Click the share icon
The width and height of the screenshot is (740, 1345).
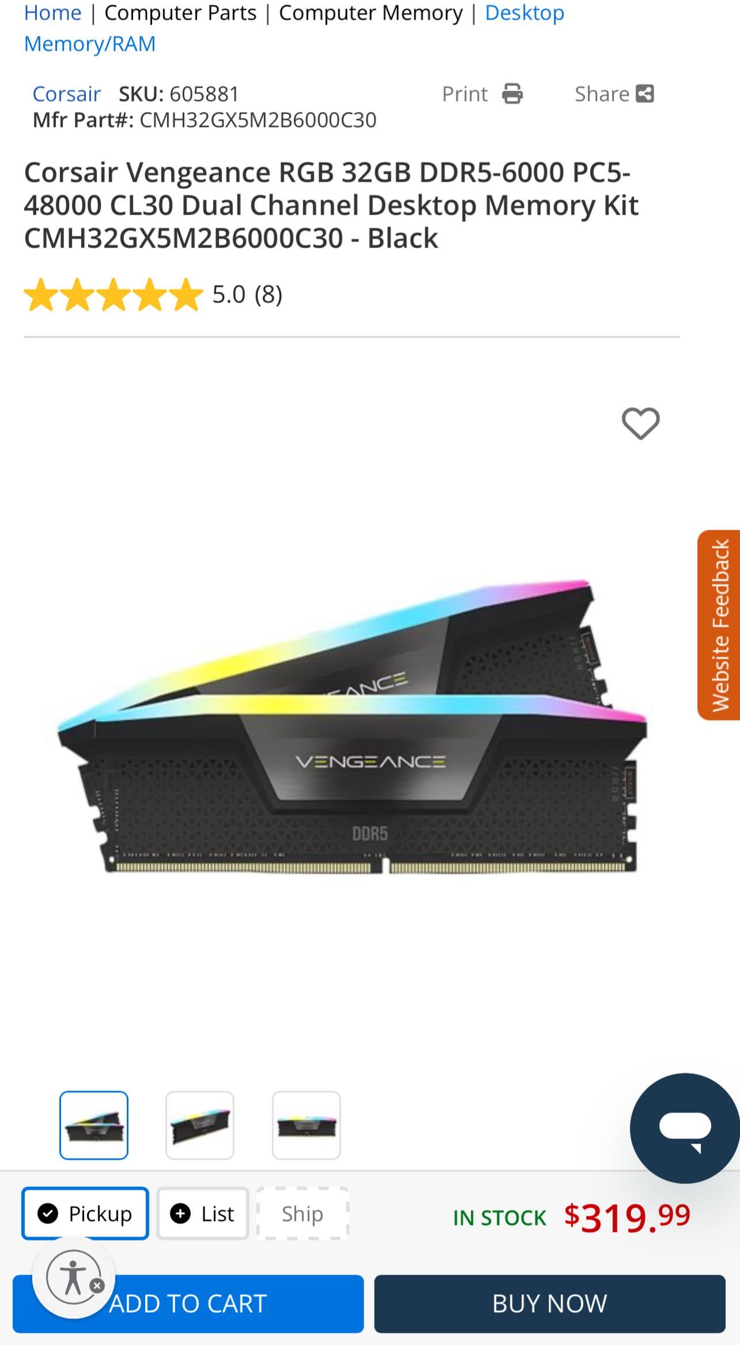(644, 93)
